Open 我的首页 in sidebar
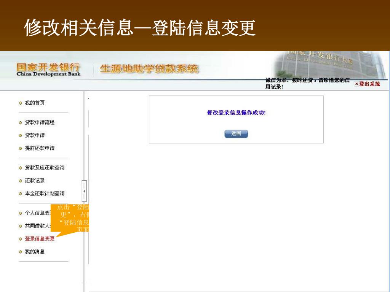The height and width of the screenshot is (292, 390). click(x=35, y=103)
